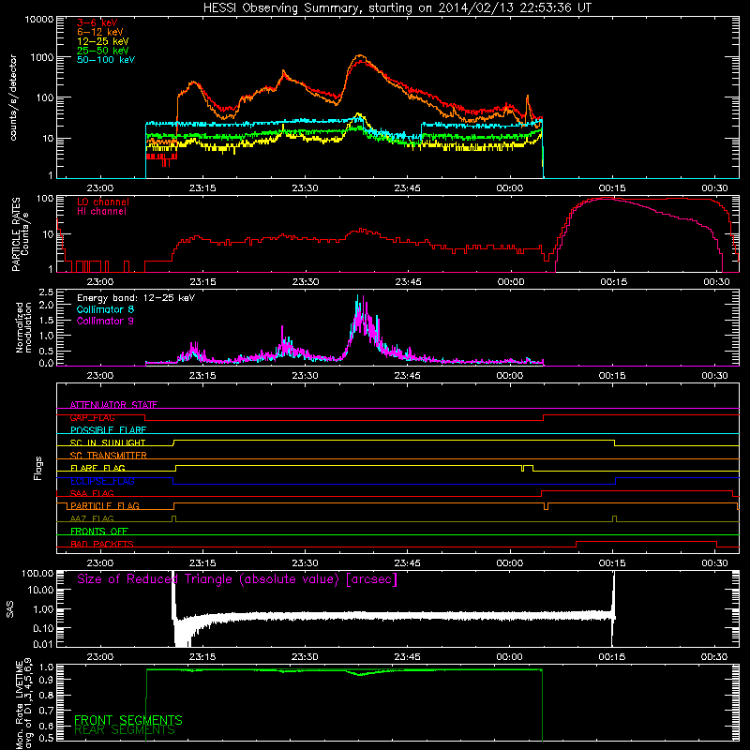This screenshot has height=750, width=750.
Task: Select the SC_TRANSMITTER flag label
Action: [108, 456]
